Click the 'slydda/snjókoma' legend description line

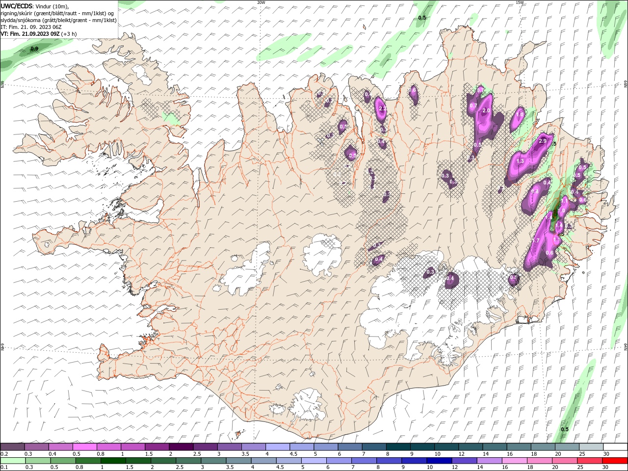coord(58,20)
